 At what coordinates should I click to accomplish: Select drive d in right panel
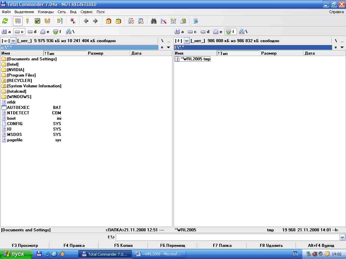coord(205,32)
